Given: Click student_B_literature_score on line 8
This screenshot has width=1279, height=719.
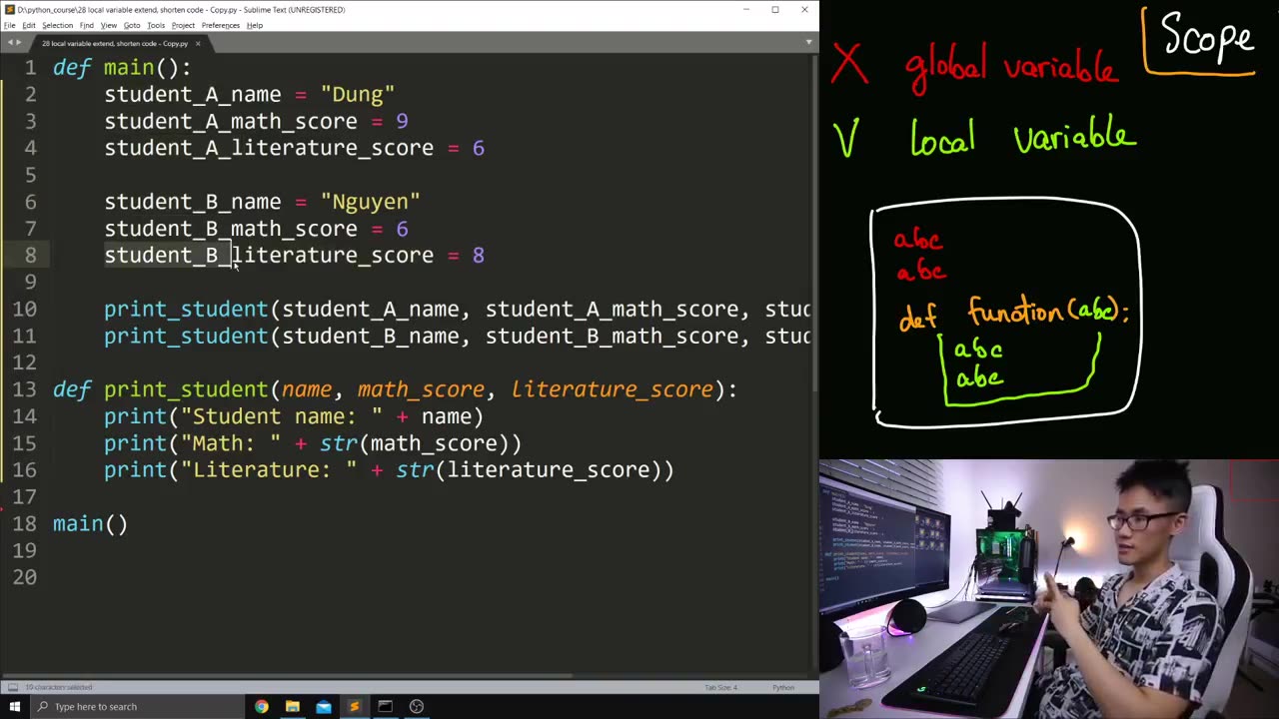Looking at the screenshot, I should (269, 256).
